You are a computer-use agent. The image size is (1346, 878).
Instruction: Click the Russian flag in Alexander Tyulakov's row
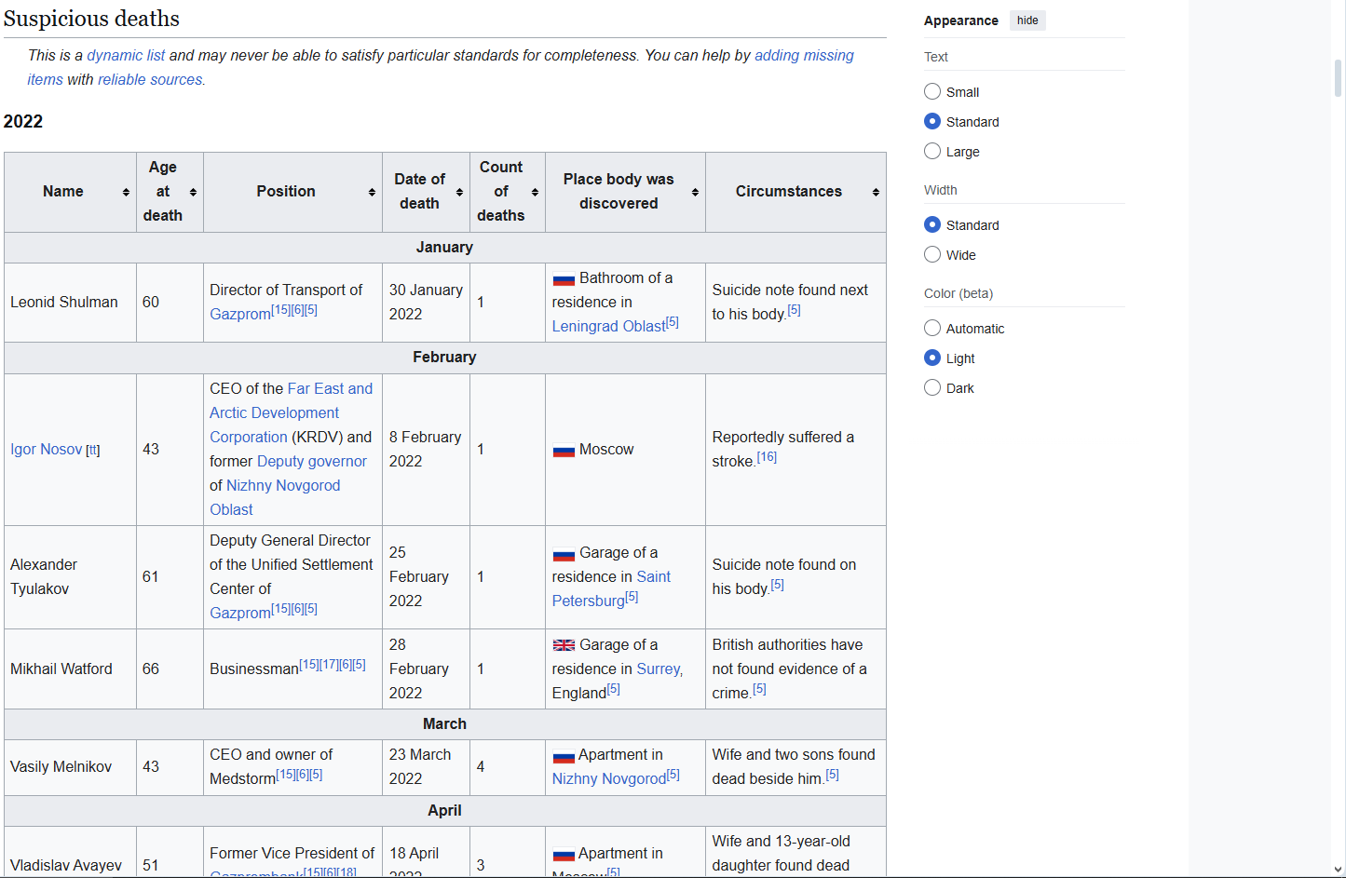pyautogui.click(x=564, y=554)
